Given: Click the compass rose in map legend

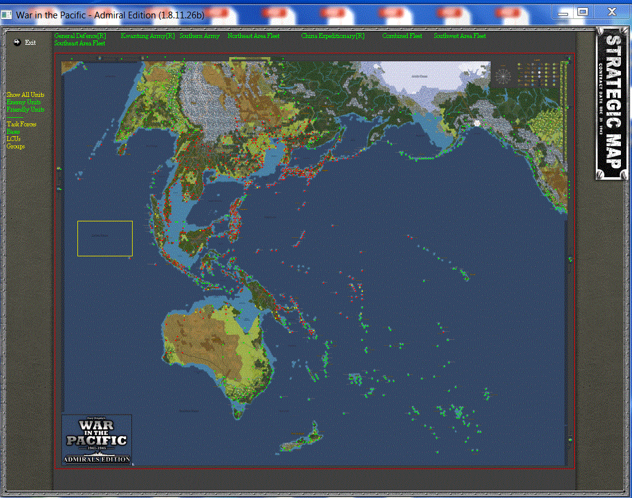Looking at the screenshot, I should pos(502,76).
